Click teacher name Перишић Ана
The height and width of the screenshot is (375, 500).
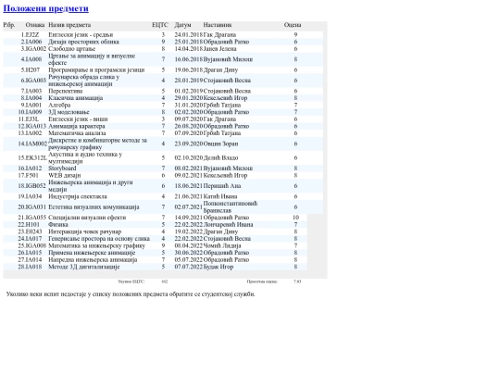point(222,186)
